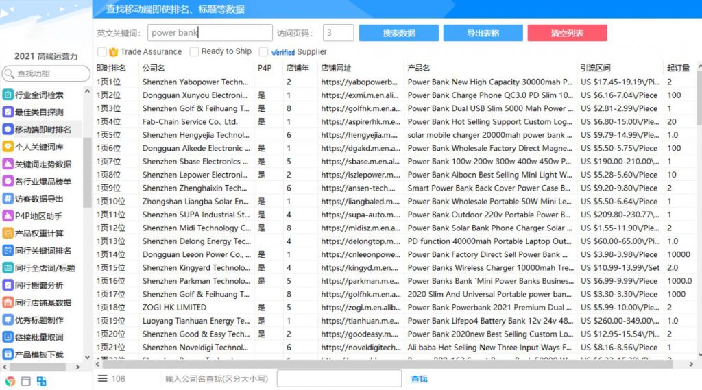
Task: Open 同行关键词排名 sidebar icon
Action: tap(8, 251)
